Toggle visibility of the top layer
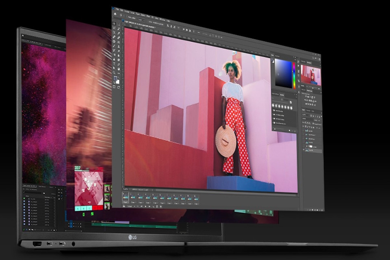Screen dimensions: 390x260 [x=303, y=131]
